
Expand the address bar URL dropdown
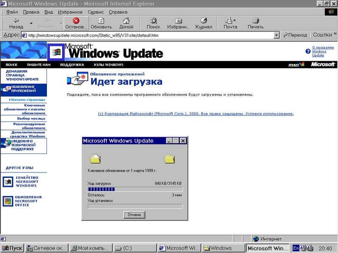point(276,35)
